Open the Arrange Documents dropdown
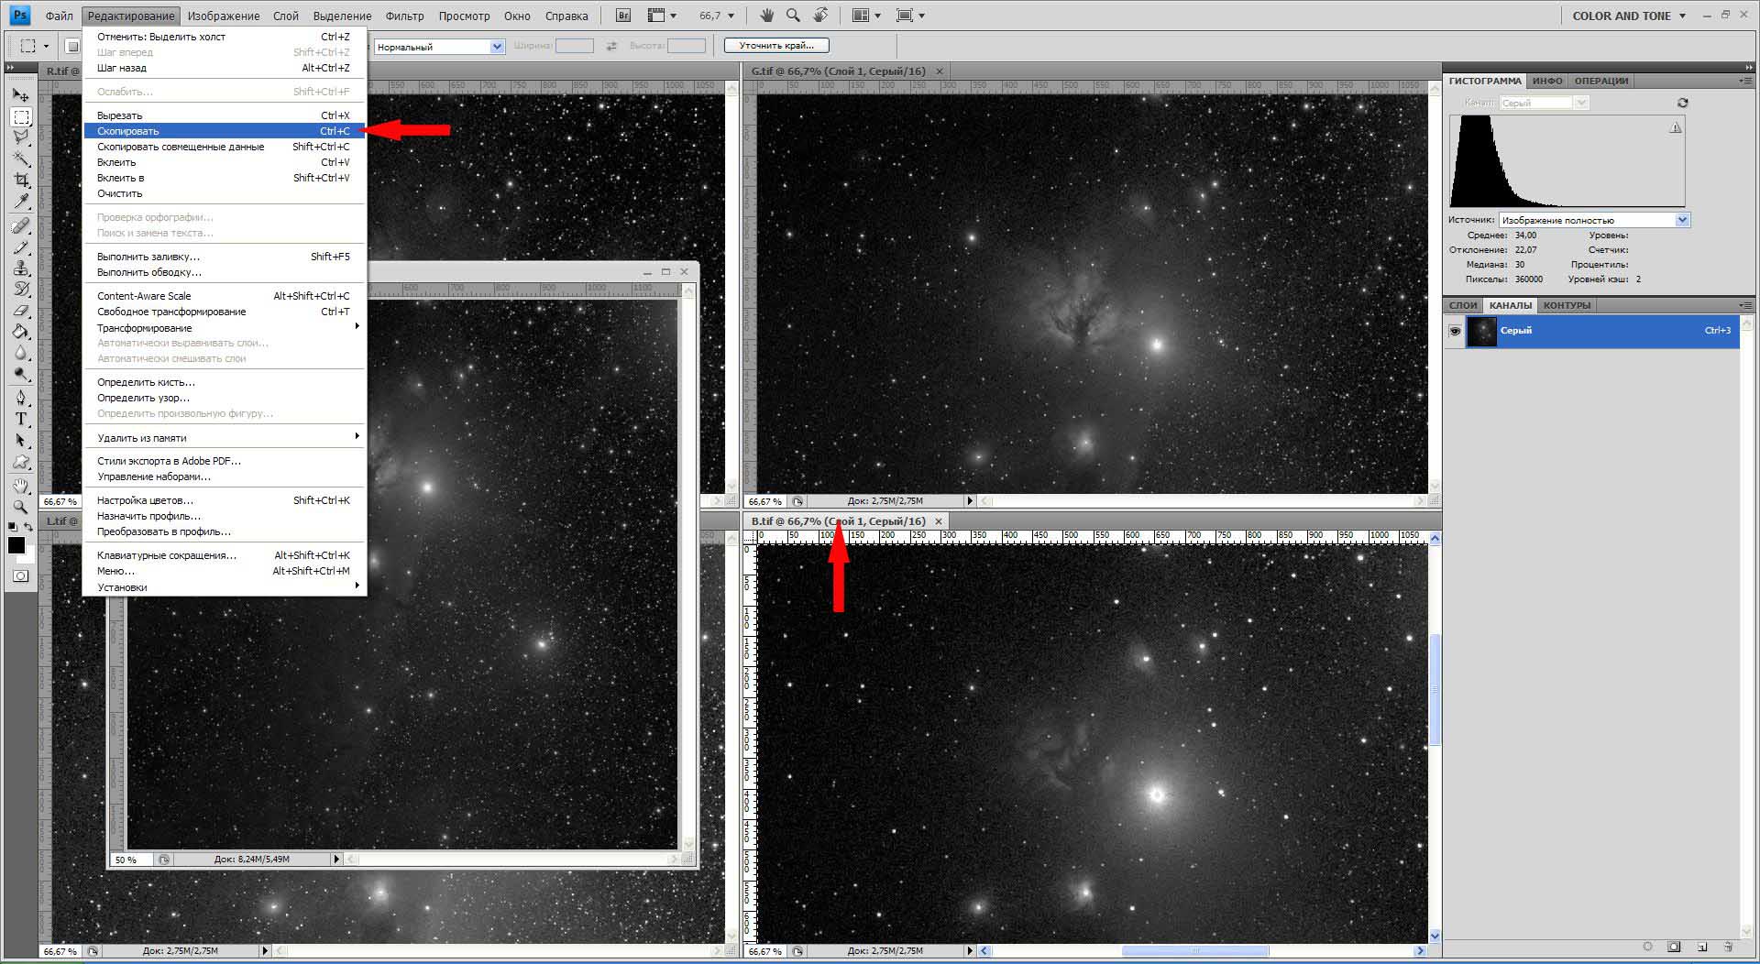Viewport: 1760px width, 964px height. (865, 16)
